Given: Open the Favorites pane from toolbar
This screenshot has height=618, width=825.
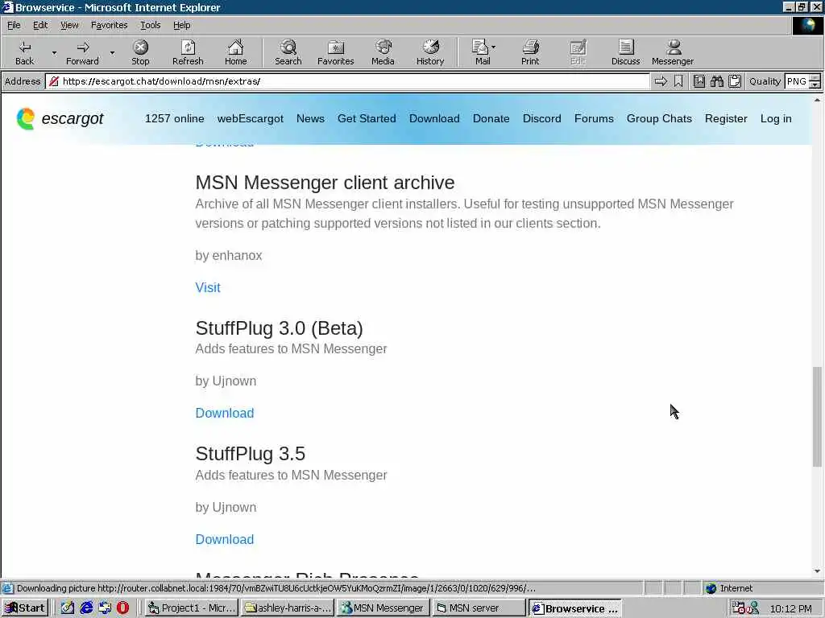Looking at the screenshot, I should 336,52.
